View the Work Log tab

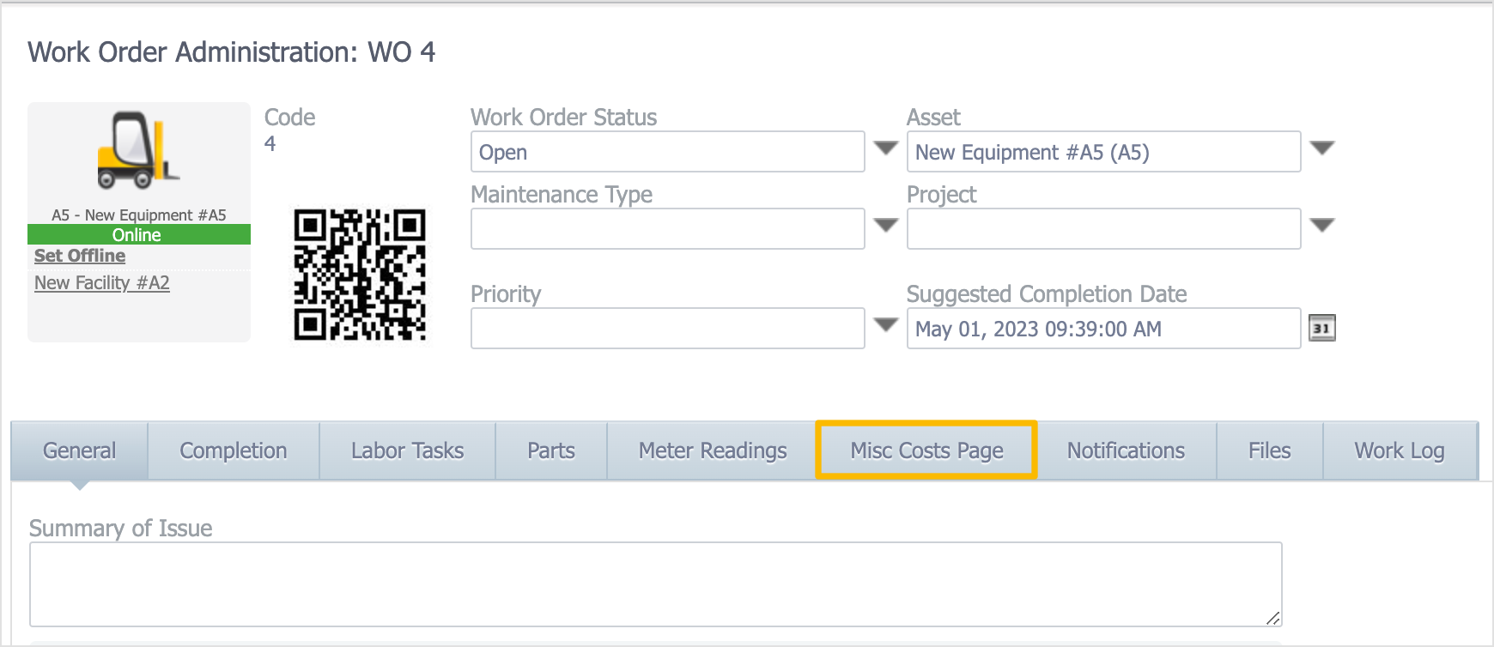pyautogui.click(x=1399, y=450)
